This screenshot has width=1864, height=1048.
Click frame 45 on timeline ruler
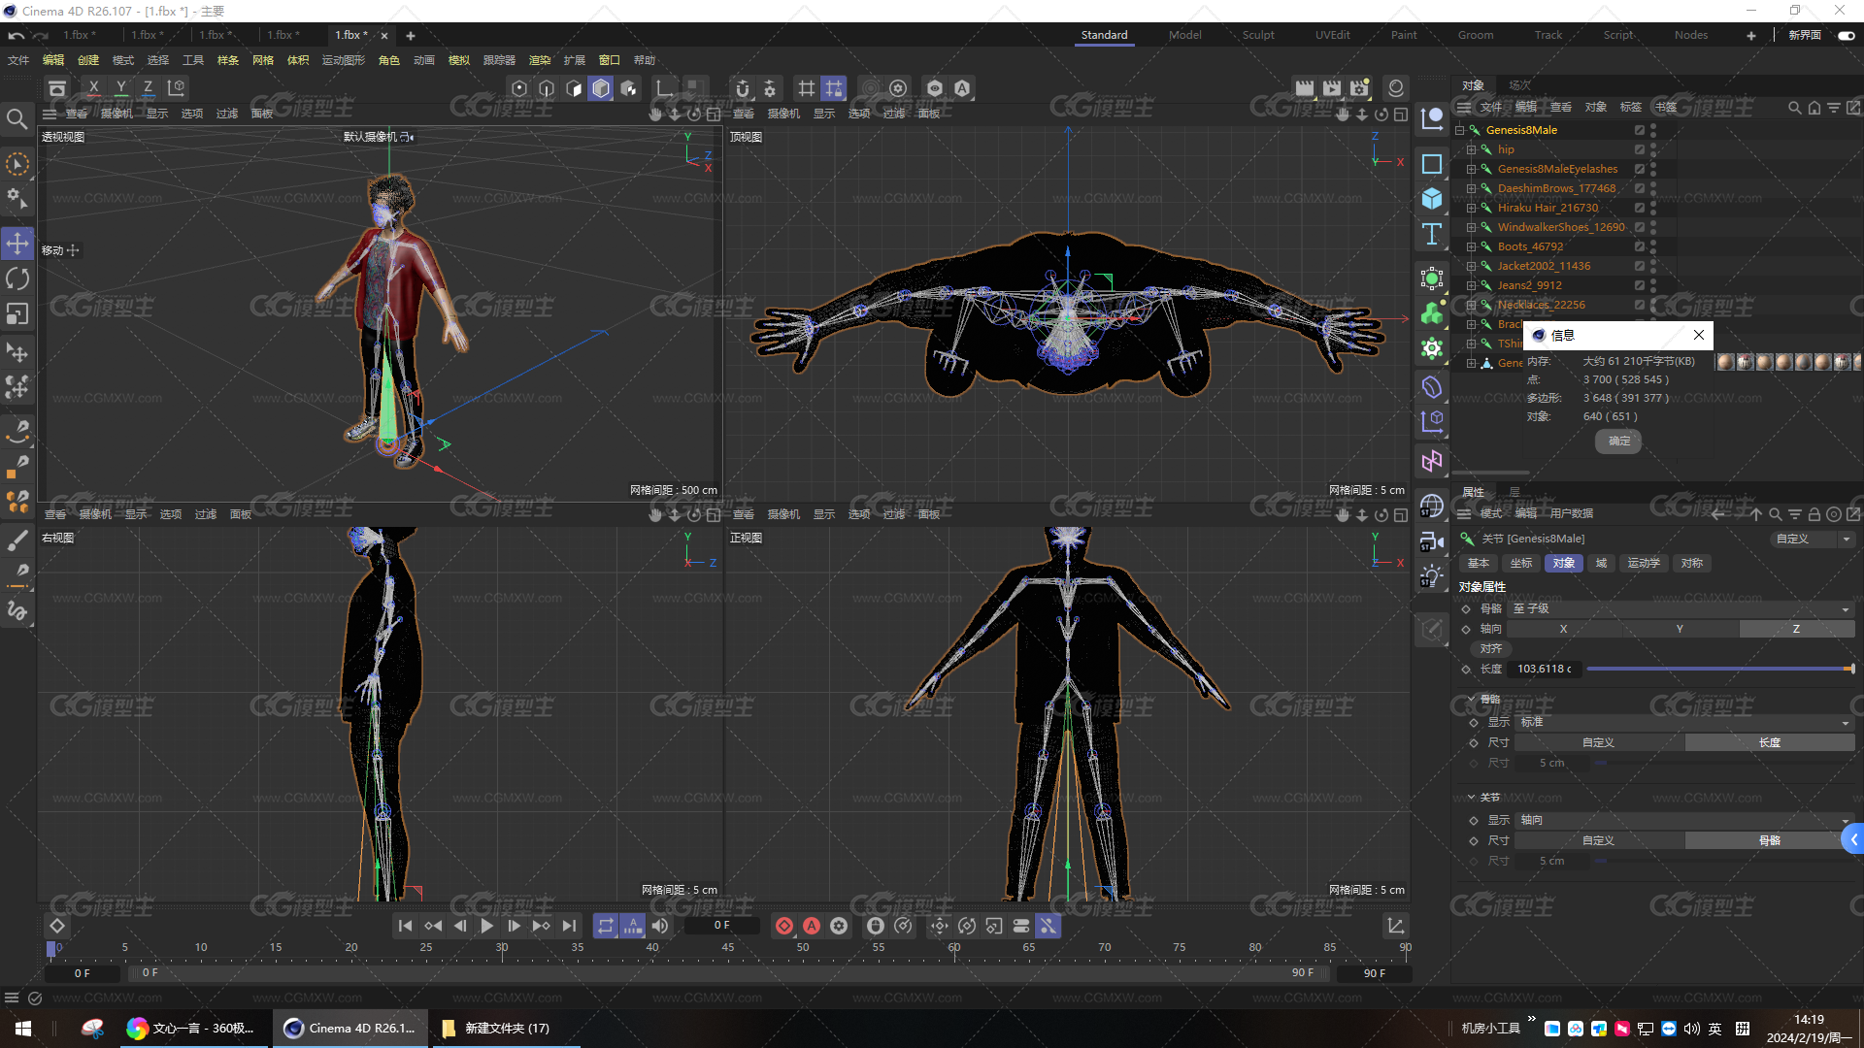pyautogui.click(x=728, y=947)
